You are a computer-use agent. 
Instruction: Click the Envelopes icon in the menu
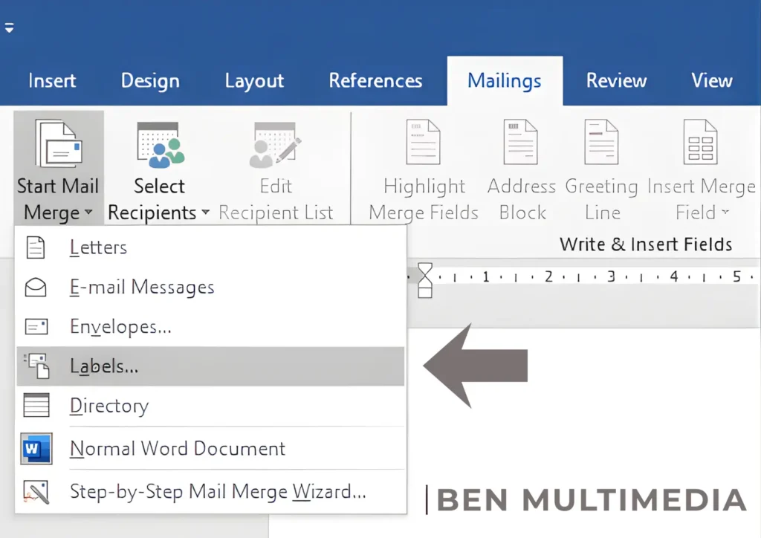(x=36, y=327)
